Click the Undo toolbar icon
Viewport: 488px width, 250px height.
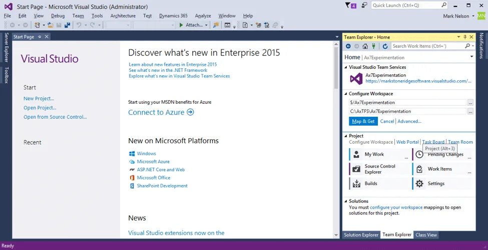click(79, 25)
